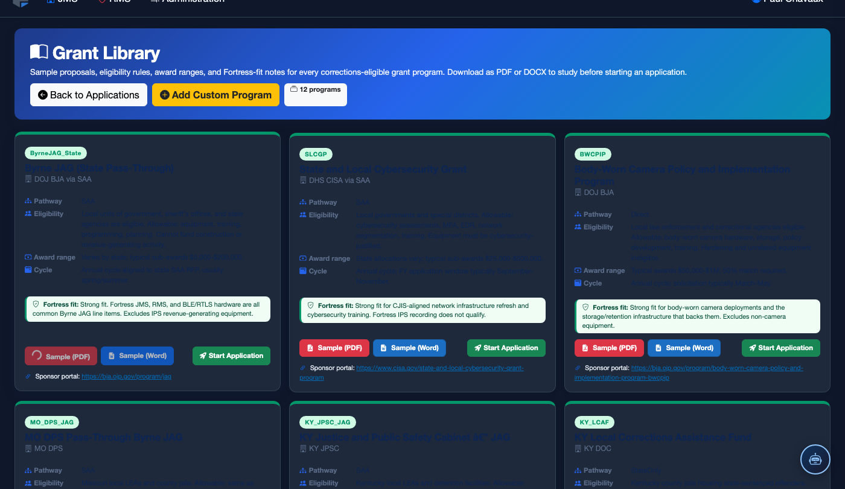Download Sample (Word) for SLCGP card

409,348
